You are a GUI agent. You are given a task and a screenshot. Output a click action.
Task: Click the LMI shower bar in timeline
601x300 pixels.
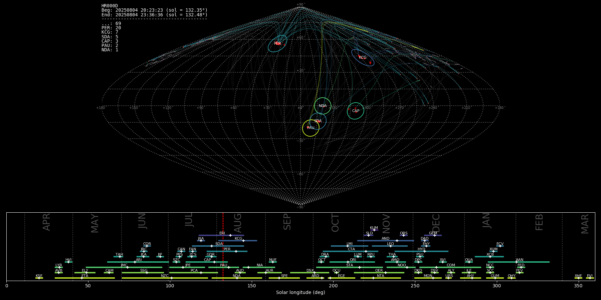pyautogui.click(x=350, y=246)
